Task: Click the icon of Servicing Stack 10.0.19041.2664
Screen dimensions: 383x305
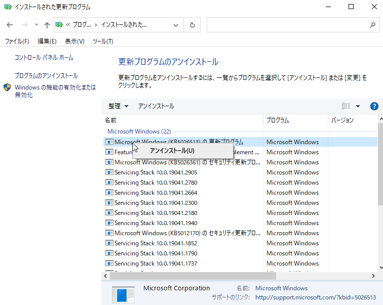Action: tap(109, 193)
